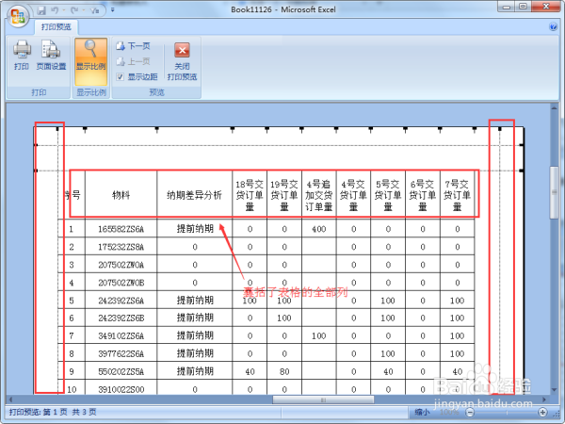Click zoom in plus button
The image size is (565, 424).
pos(543,412)
